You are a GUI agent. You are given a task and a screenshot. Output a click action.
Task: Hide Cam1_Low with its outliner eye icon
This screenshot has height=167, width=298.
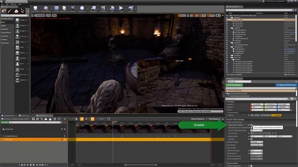point(227,19)
